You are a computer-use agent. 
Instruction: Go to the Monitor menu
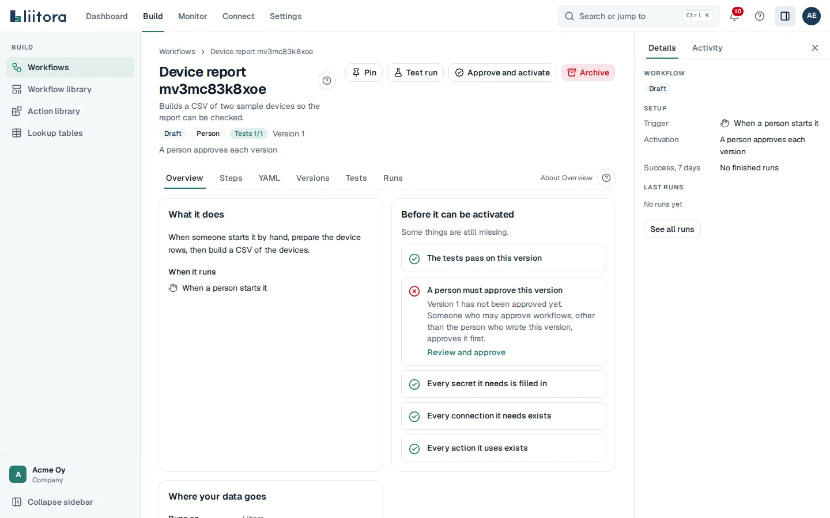coord(193,16)
